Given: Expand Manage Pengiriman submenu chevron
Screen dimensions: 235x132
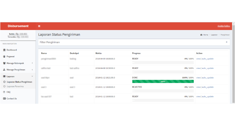Looking at the screenshot, I should (32, 70).
